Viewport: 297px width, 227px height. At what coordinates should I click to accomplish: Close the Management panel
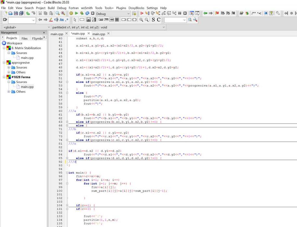tap(44, 33)
